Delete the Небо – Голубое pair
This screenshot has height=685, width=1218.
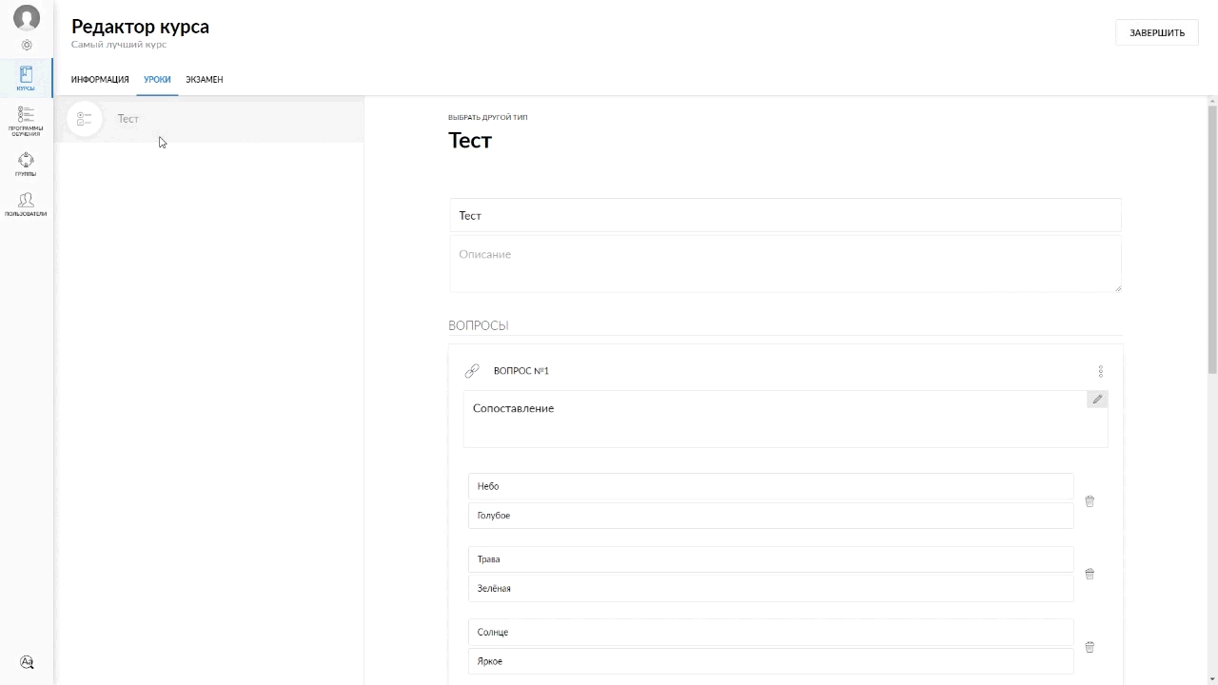pos(1090,501)
